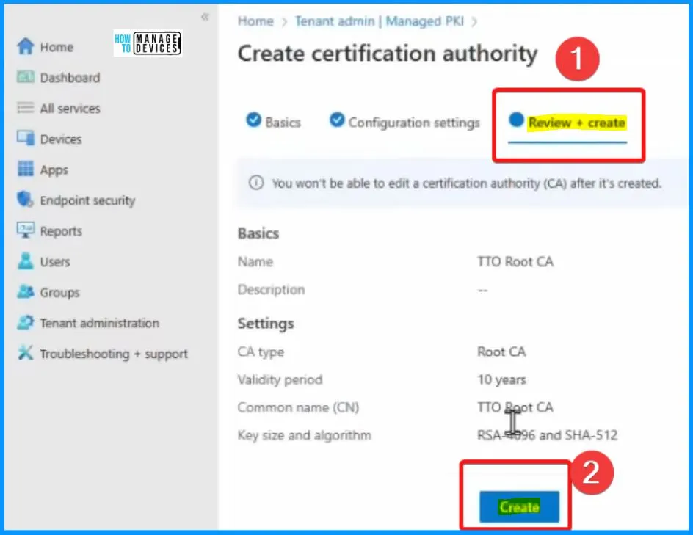Screen dimensions: 693x535
Task: Click Common name value TTO Root CA
Action: (515, 407)
